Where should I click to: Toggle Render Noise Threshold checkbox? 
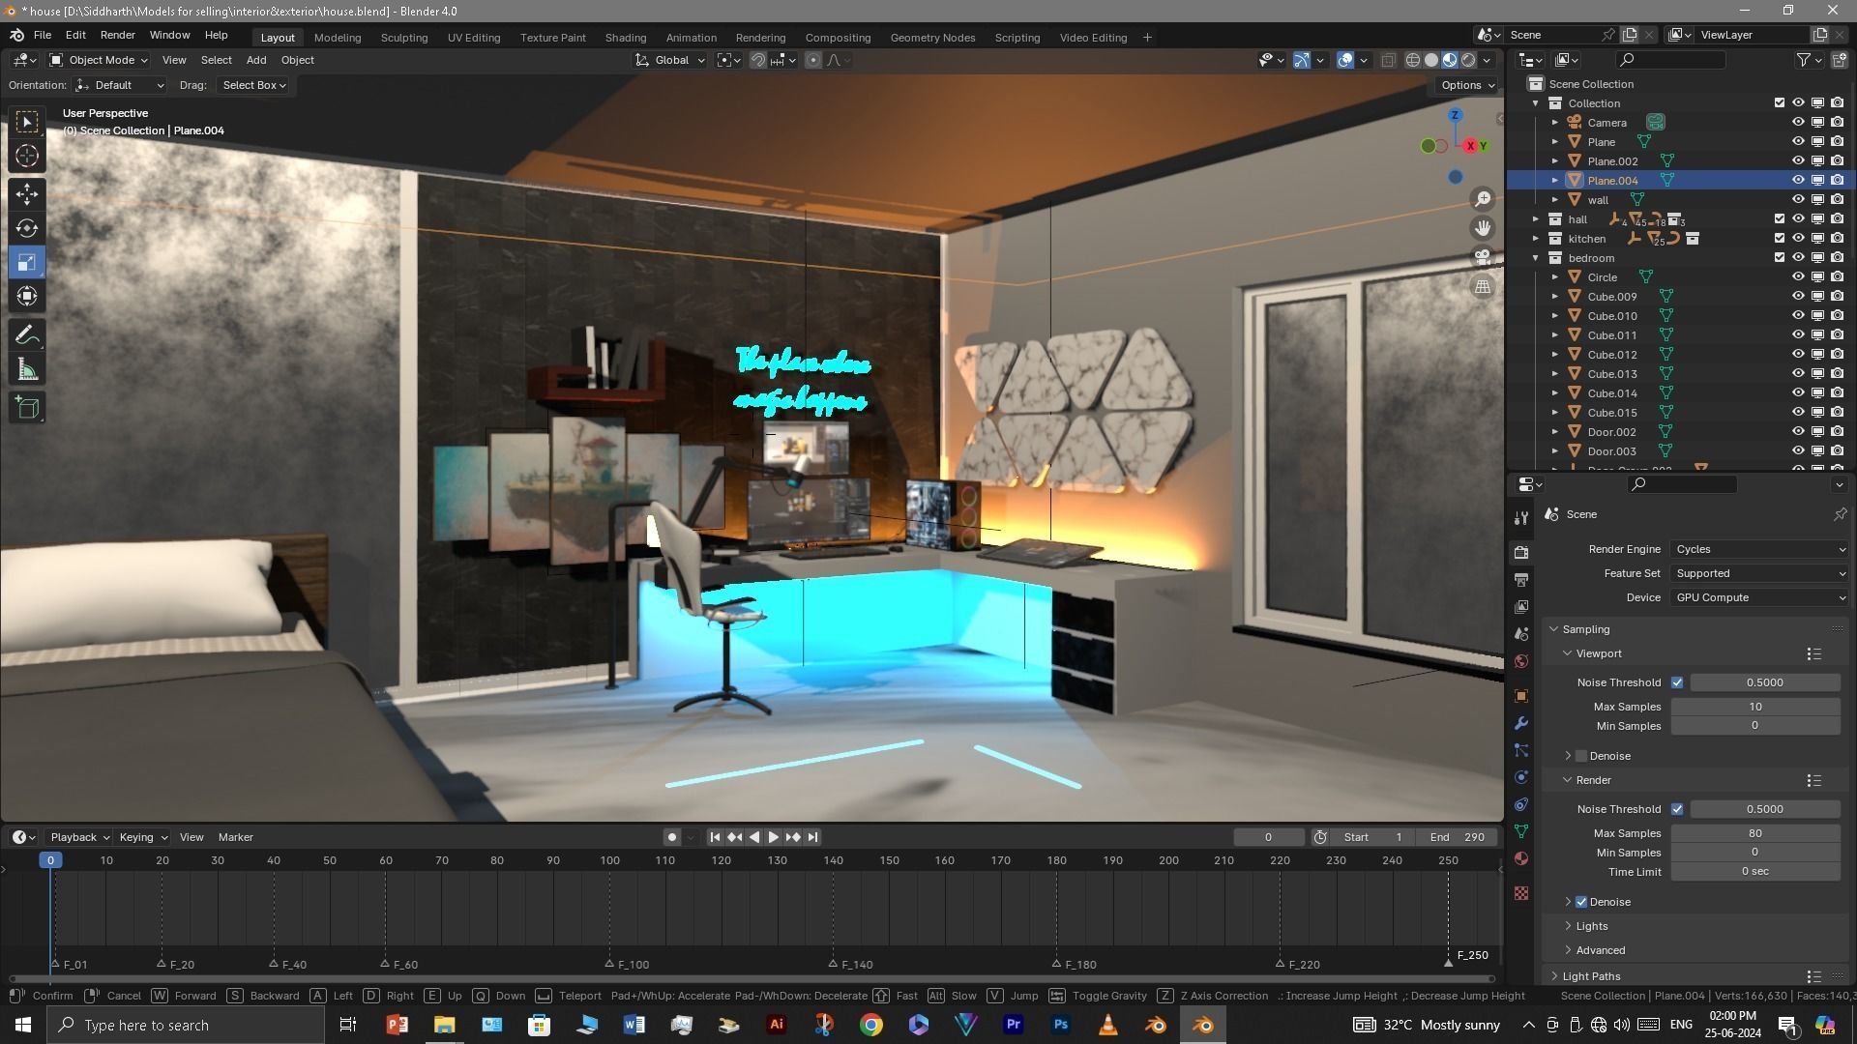pos(1677,809)
